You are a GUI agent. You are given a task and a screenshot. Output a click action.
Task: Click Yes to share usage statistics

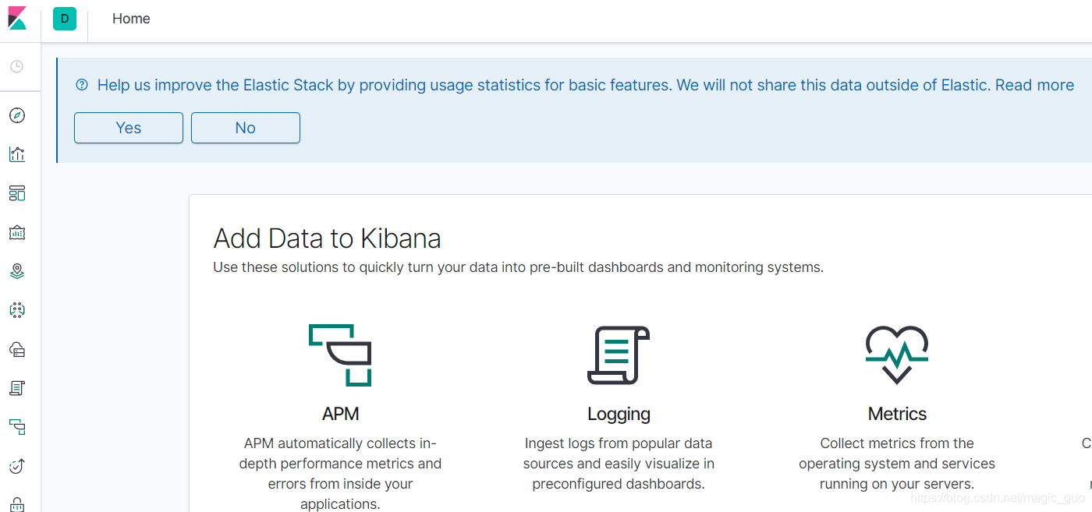click(x=129, y=128)
